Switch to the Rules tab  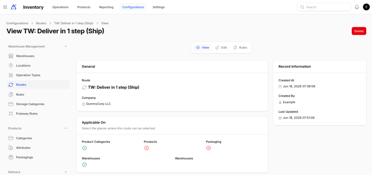(240, 47)
